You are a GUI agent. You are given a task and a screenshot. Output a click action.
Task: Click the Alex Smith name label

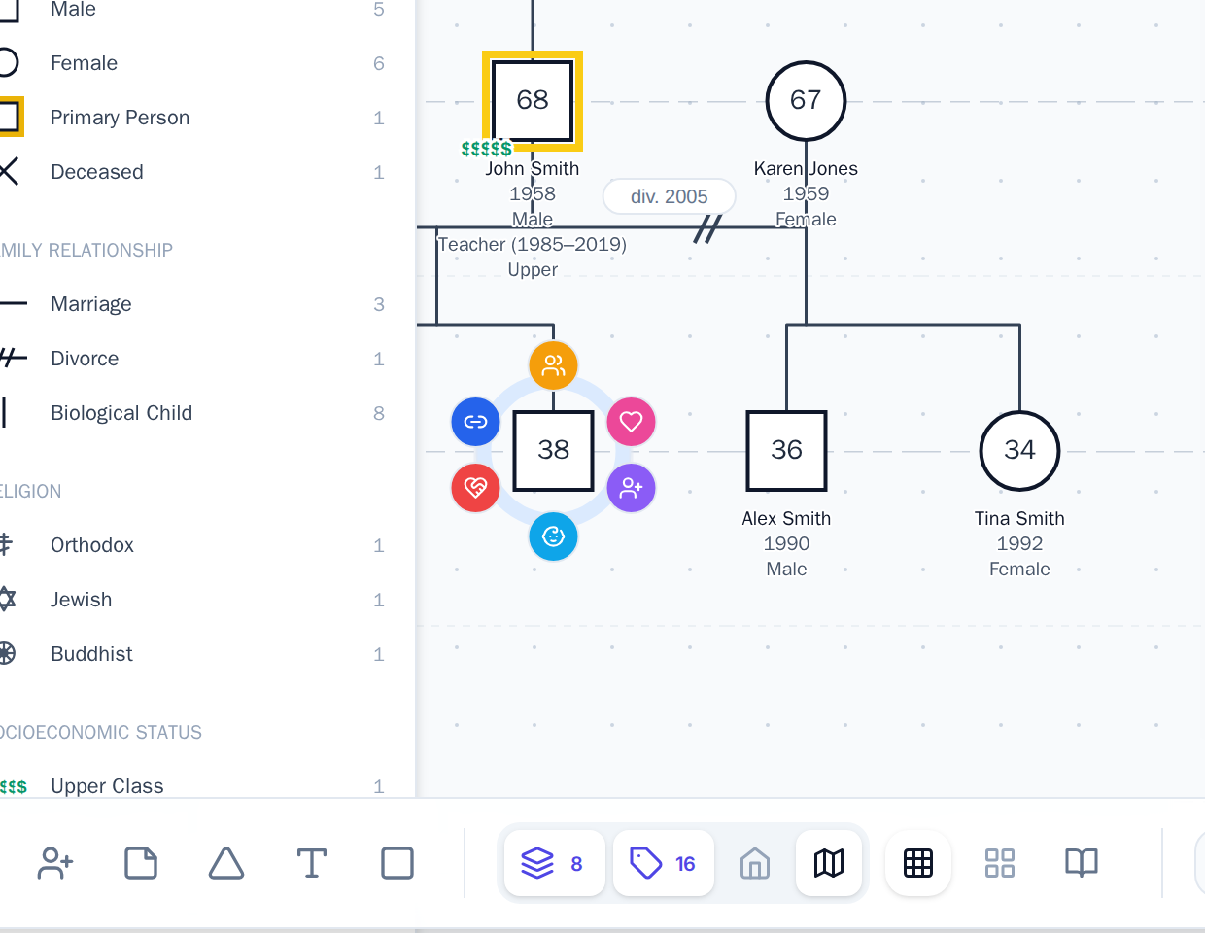pyautogui.click(x=786, y=518)
